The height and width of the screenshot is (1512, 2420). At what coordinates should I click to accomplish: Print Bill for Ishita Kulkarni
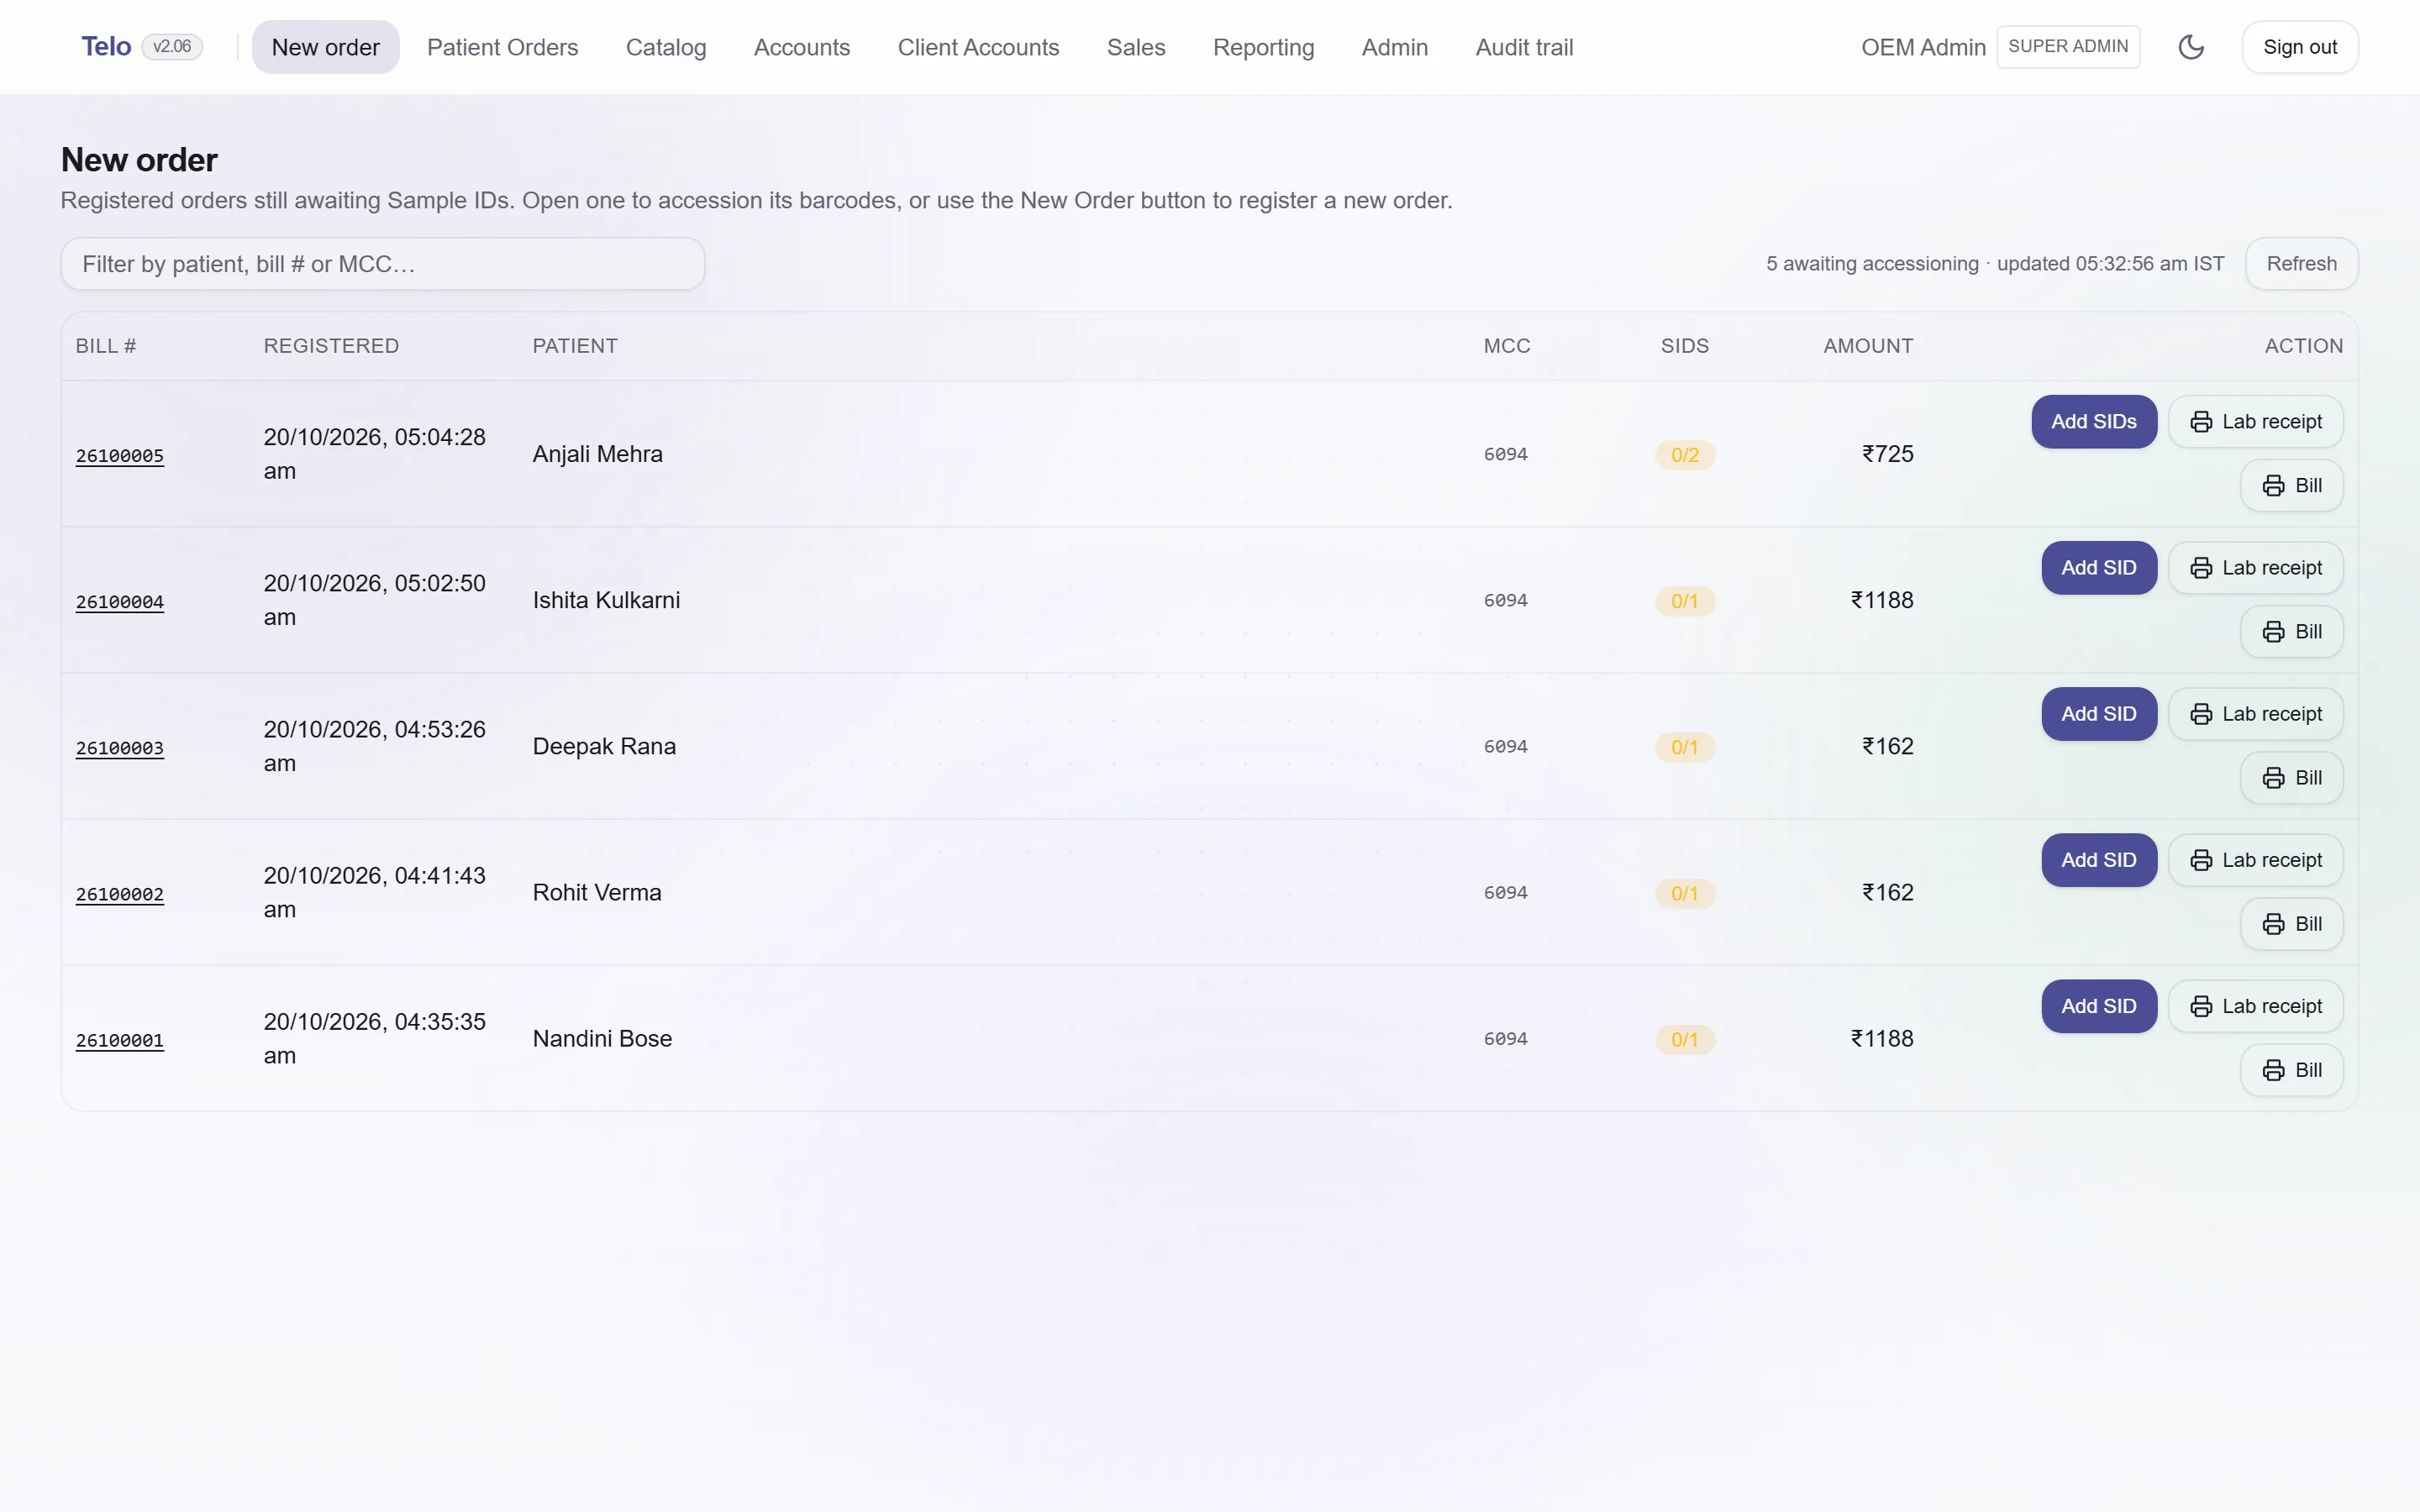tap(2292, 632)
